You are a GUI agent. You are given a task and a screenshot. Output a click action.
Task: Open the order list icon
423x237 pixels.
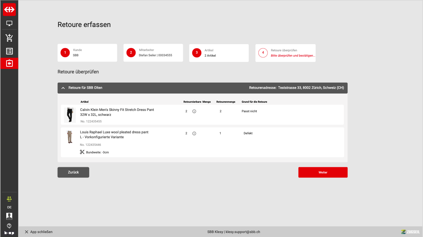click(9, 51)
